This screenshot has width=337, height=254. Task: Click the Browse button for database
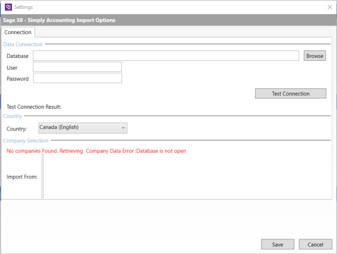315,56
